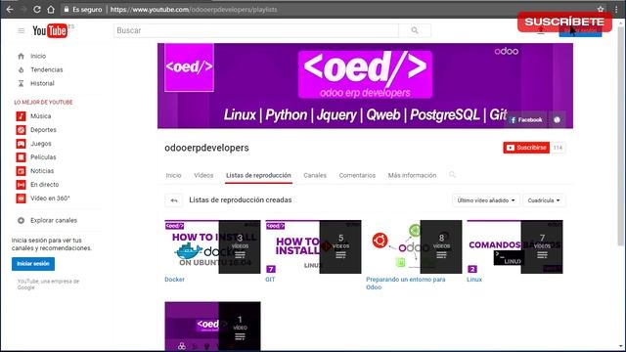Image resolution: width=626 pixels, height=352 pixels.
Task: Click the Linux playlist title link
Action: [x=474, y=280]
